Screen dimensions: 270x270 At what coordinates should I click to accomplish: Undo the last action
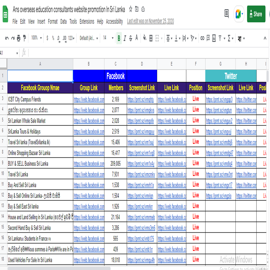tap(7, 38)
